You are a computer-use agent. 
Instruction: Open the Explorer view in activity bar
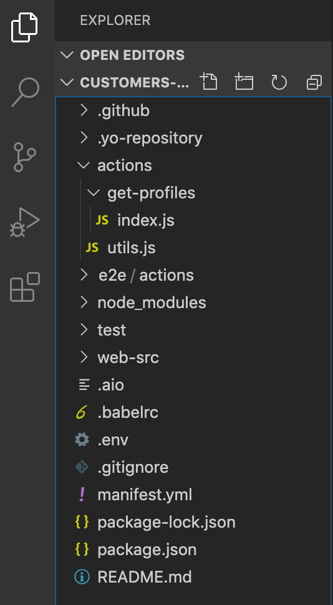pos(25,28)
